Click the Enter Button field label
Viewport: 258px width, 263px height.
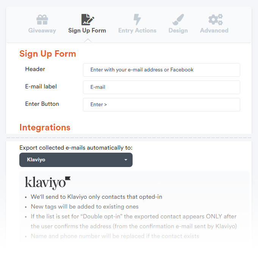[x=42, y=104]
